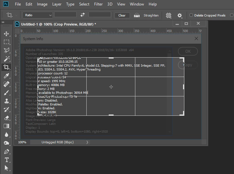Click the Clear button
Image resolution: width=234 pixels, height=174 pixels.
(x=122, y=15)
